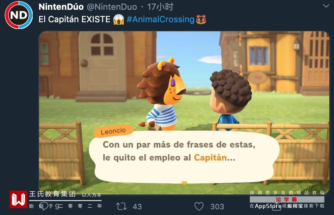Click the Leoncio name tag
Image resolution: width=334 pixels, height=215 pixels.
pyautogui.click(x=113, y=131)
